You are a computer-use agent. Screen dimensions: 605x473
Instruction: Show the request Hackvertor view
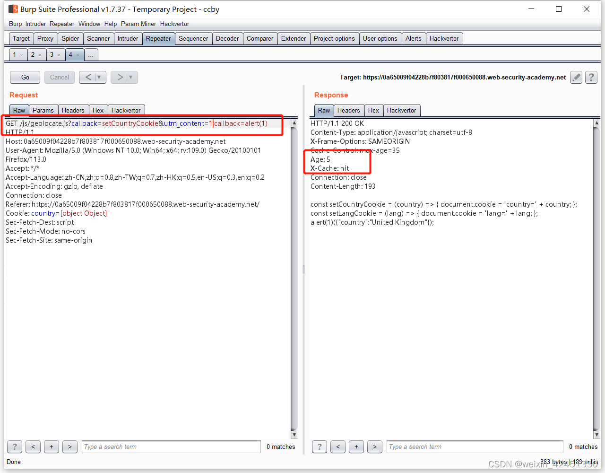pyautogui.click(x=126, y=110)
